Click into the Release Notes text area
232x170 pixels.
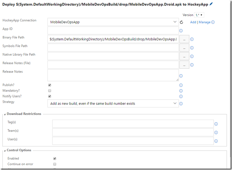(113, 75)
